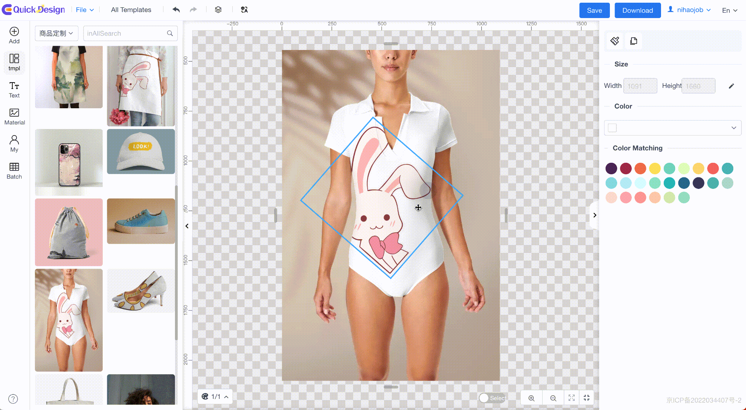Open the 1/1 page selector

click(x=215, y=397)
